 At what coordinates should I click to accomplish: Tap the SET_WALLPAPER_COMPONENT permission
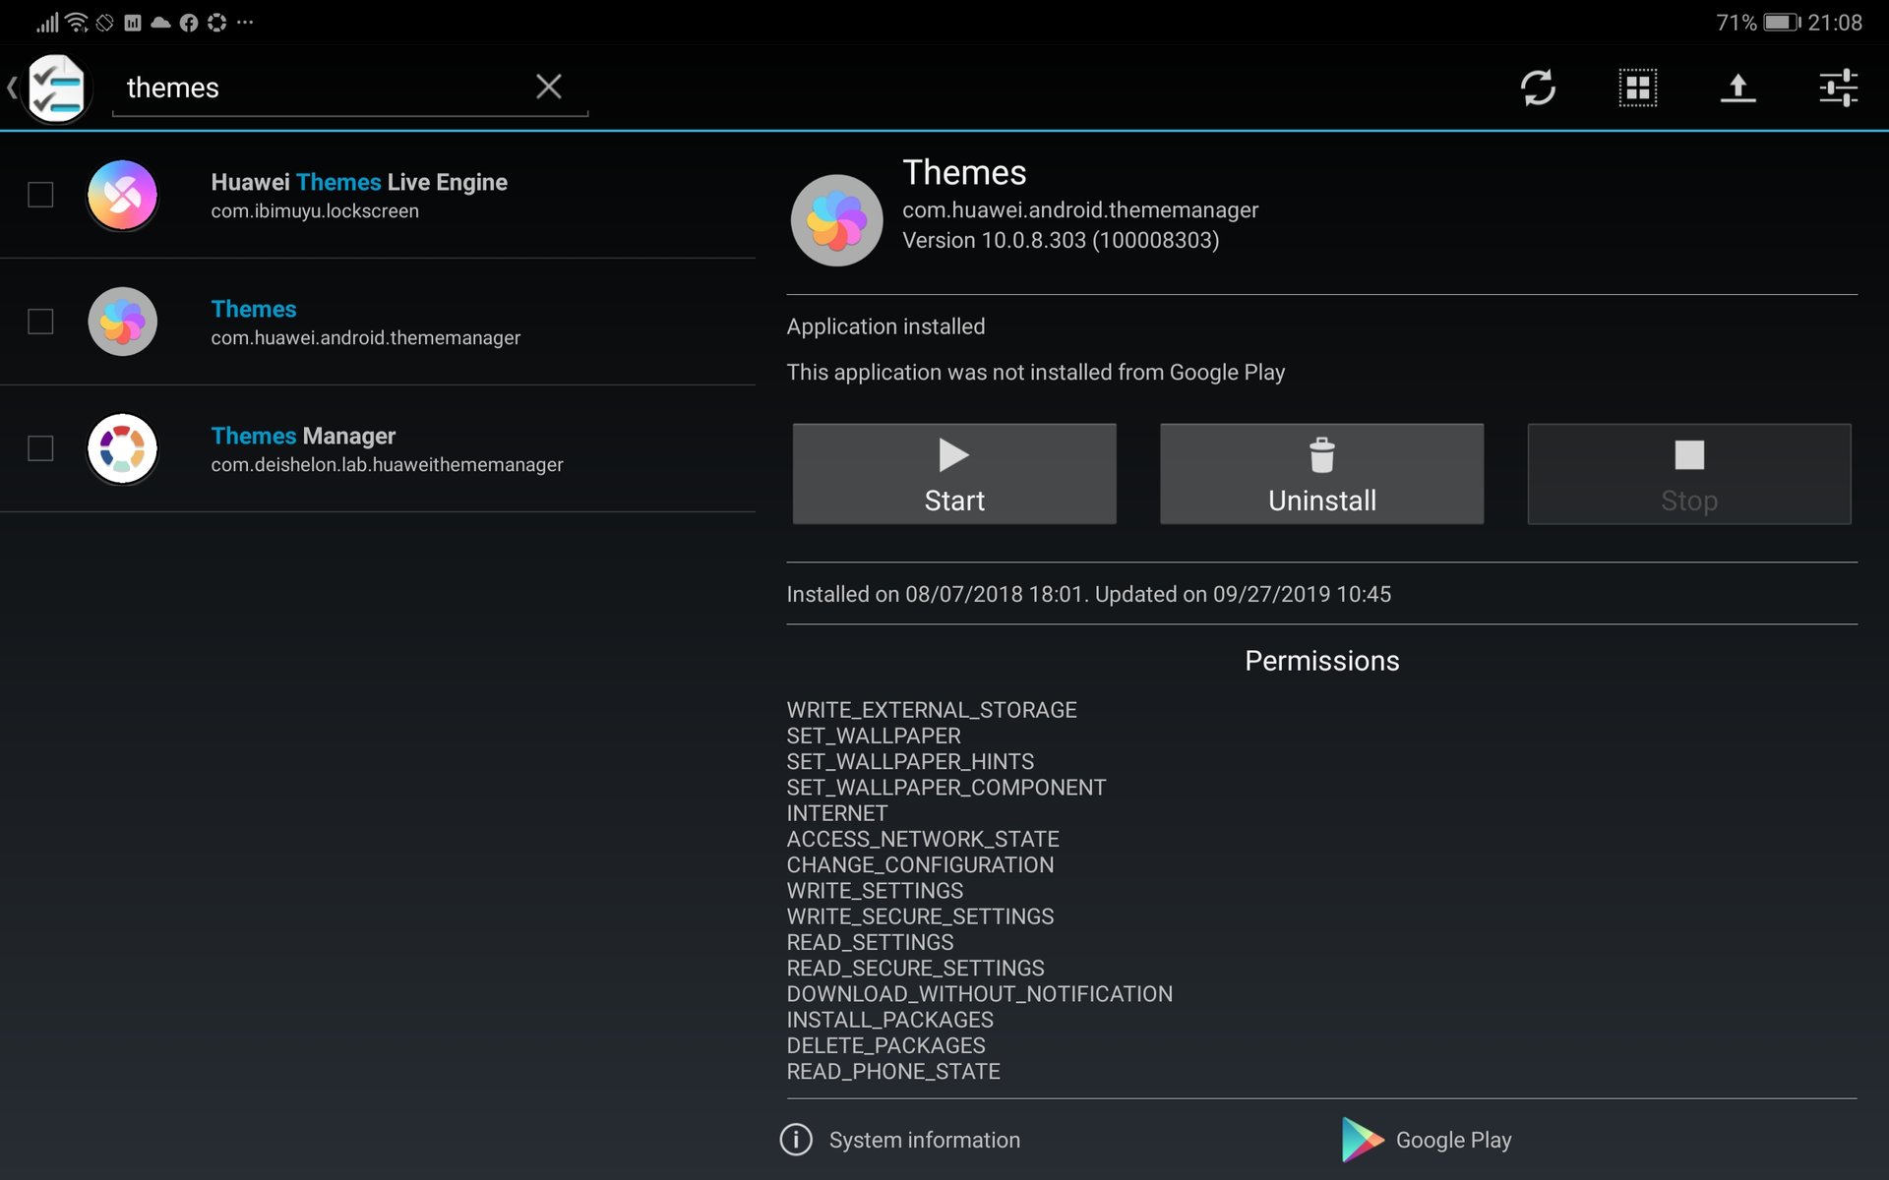(x=946, y=788)
